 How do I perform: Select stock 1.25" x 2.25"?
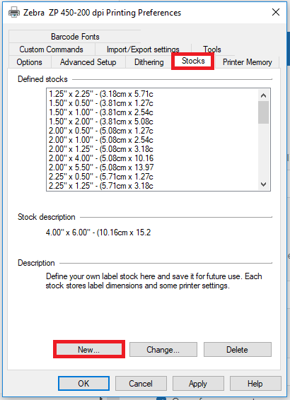tap(101, 94)
